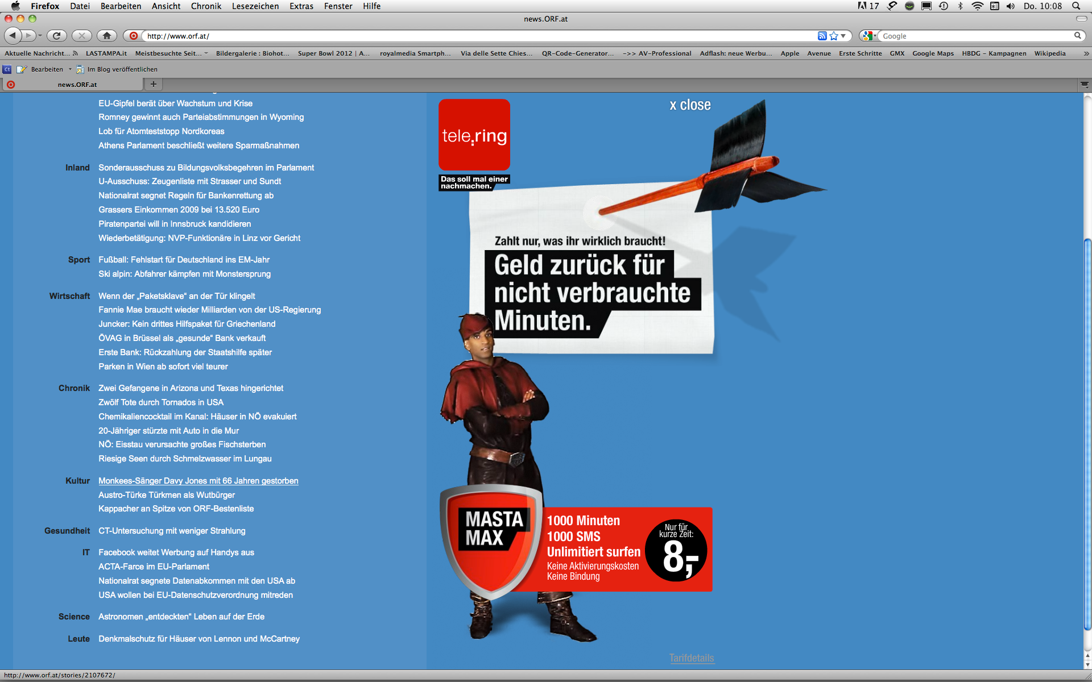Open a new tab with the plus button
This screenshot has height=682, width=1092.
[x=153, y=84]
